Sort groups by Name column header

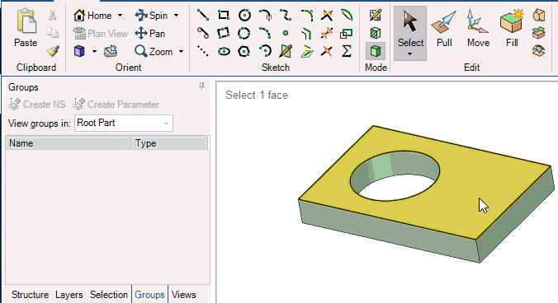68,143
